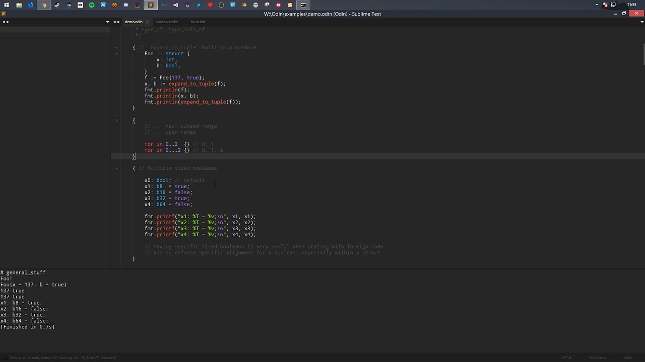Fold the Multiple sized booleans block
This screenshot has height=362, width=645.
click(116, 168)
